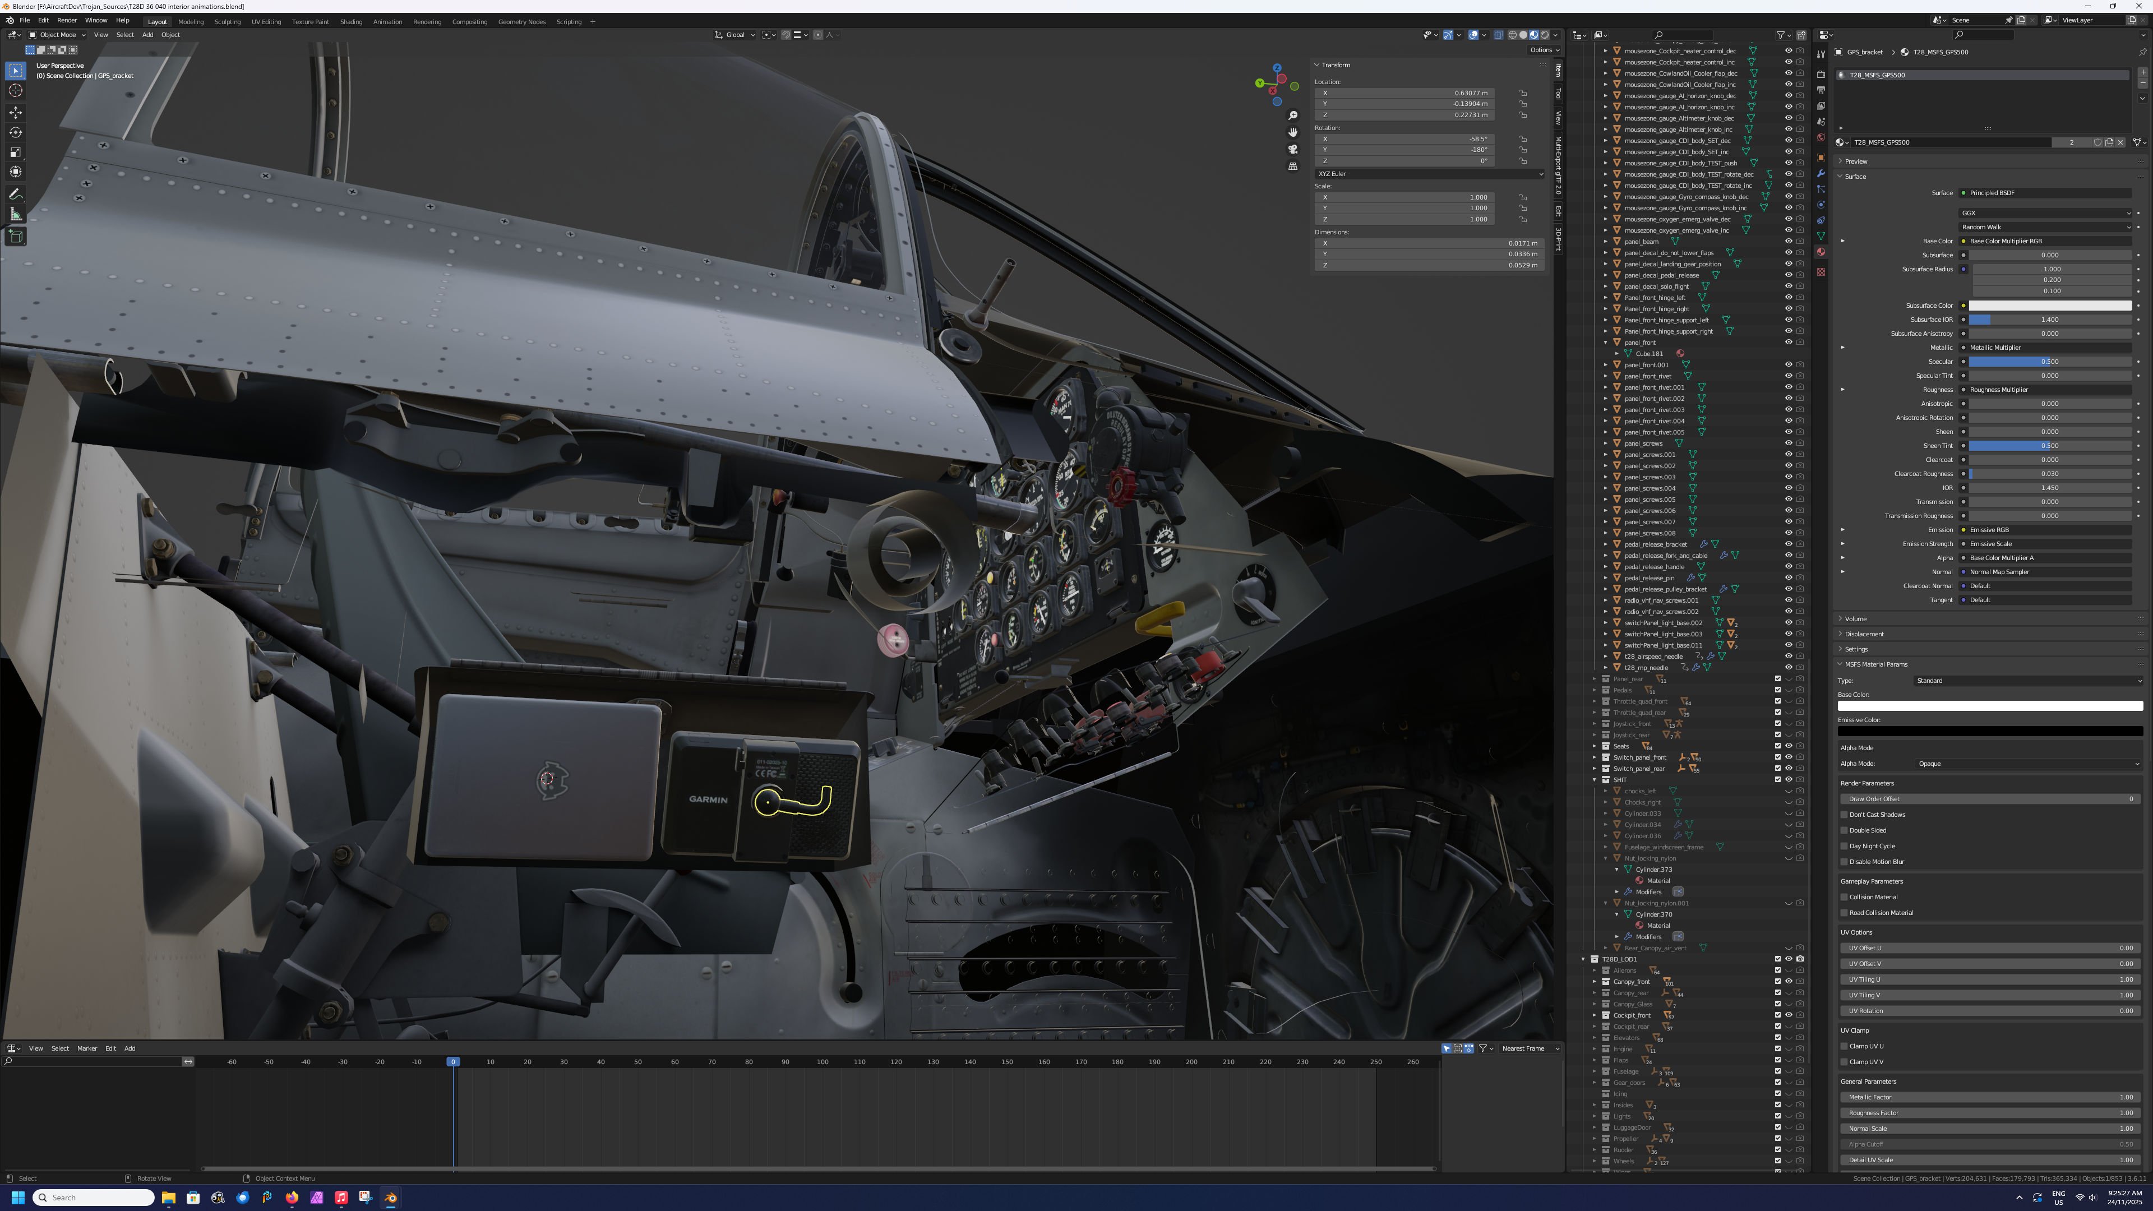Open the Tool sidebar tab
Screen dimensions: 2153x1211
click(x=1559, y=94)
